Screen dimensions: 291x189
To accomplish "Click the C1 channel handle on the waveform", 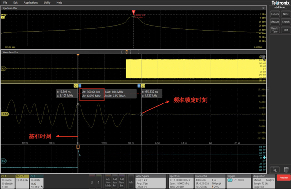I will [4, 69].
